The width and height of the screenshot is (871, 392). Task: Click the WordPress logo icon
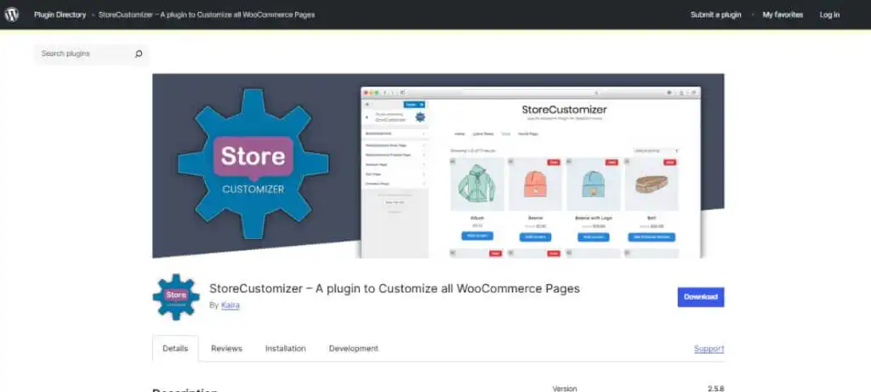(x=12, y=14)
